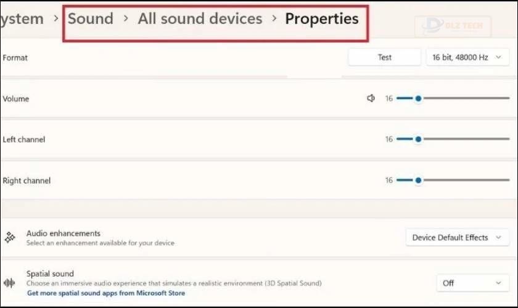518x308 pixels.
Task: Open the Device Default Effects dropdown
Action: (x=457, y=237)
